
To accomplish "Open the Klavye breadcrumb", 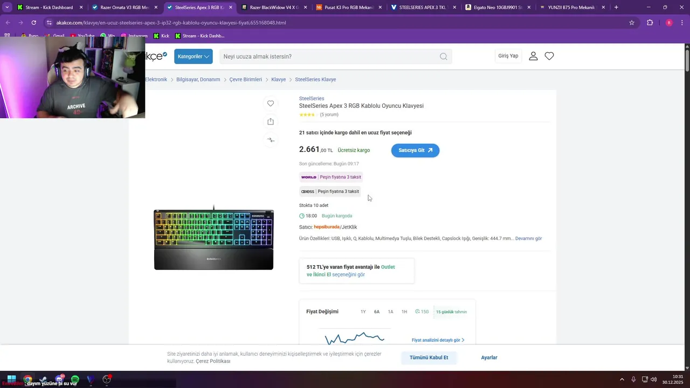I will coord(278,80).
